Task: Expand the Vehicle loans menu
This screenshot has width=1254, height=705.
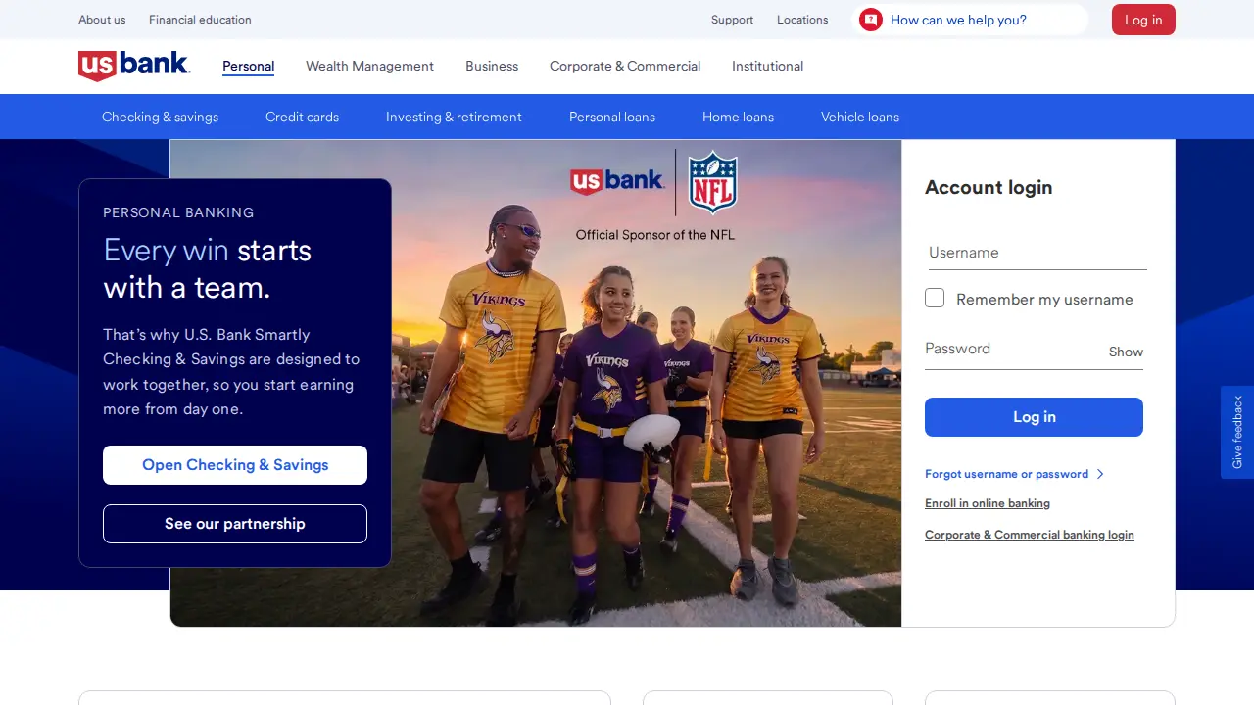Action: [x=860, y=117]
